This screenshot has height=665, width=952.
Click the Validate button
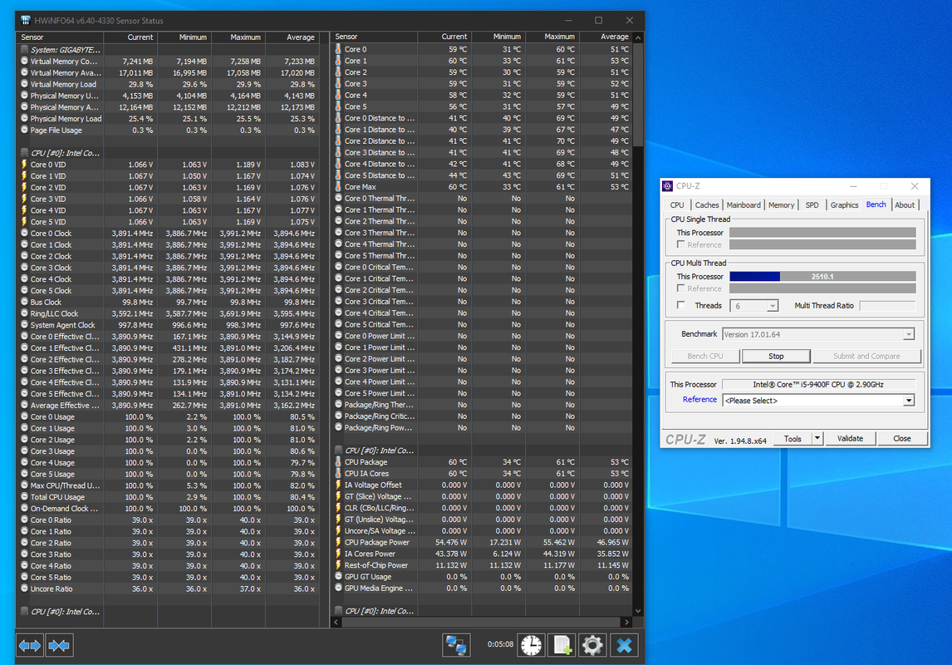click(850, 438)
